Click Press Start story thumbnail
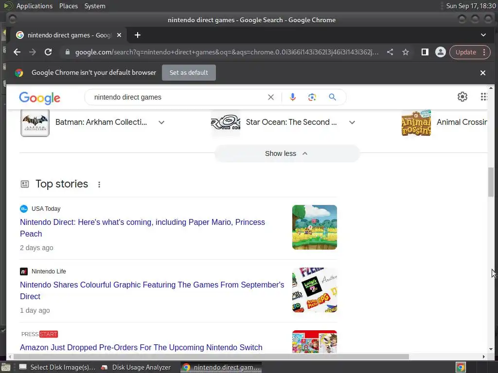This screenshot has height=373, width=498. tap(315, 341)
